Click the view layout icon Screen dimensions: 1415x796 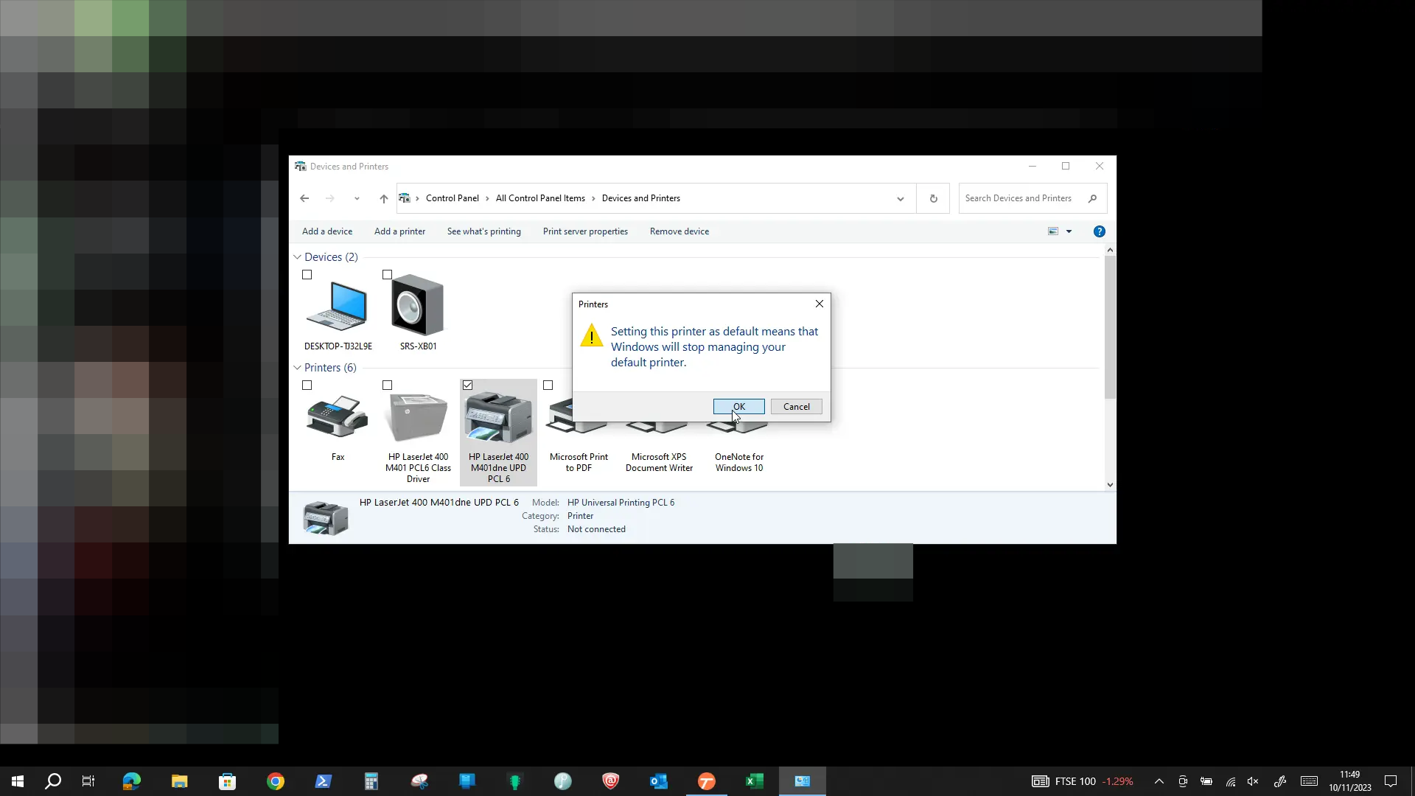(x=1053, y=231)
